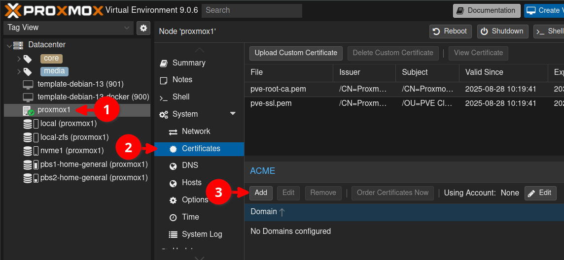Click the Notes sticky-note icon
The image size is (564, 260).
pyautogui.click(x=164, y=80)
